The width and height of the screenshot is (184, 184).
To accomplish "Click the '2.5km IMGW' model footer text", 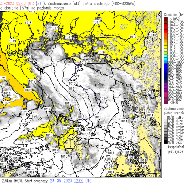I will point(12,181).
